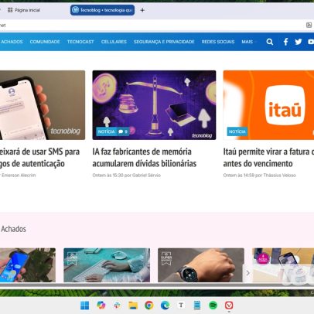The image size is (314, 314).
Task: Click timestamp Ontem às 14:59
Action: click(x=239, y=176)
